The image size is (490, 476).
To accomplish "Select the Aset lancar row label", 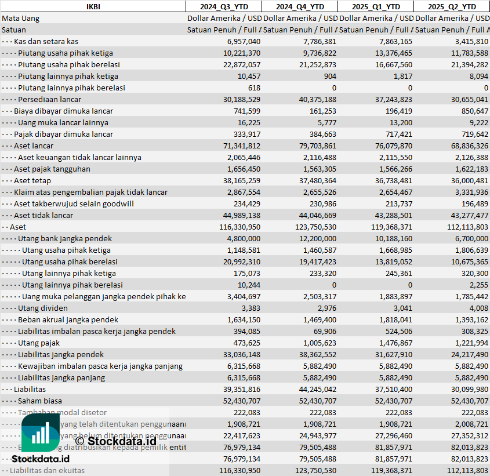I will pos(34,146).
